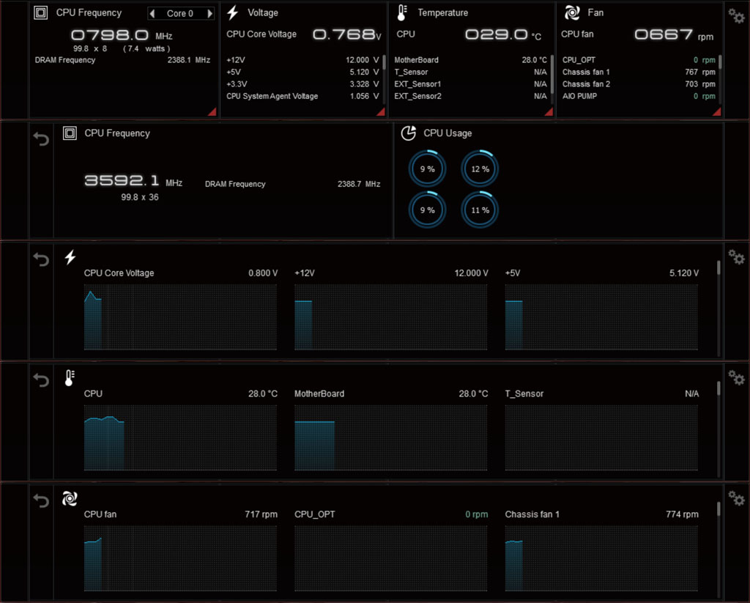Click the 0798.0 MHz frequency readout
750x603 pixels.
[122, 35]
